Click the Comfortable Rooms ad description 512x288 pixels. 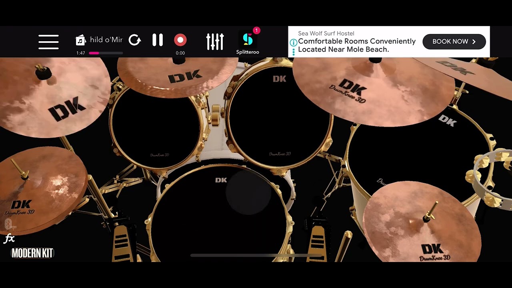click(x=357, y=45)
